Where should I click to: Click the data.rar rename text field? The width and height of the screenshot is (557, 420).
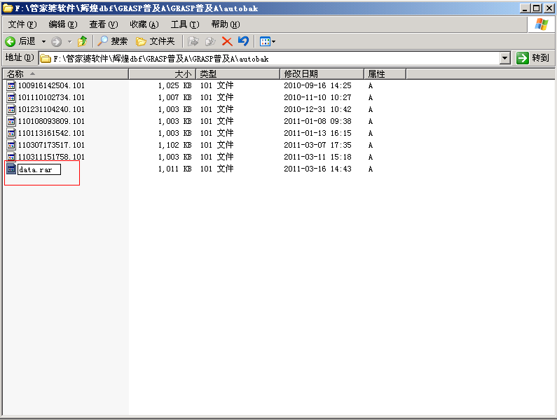[39, 169]
